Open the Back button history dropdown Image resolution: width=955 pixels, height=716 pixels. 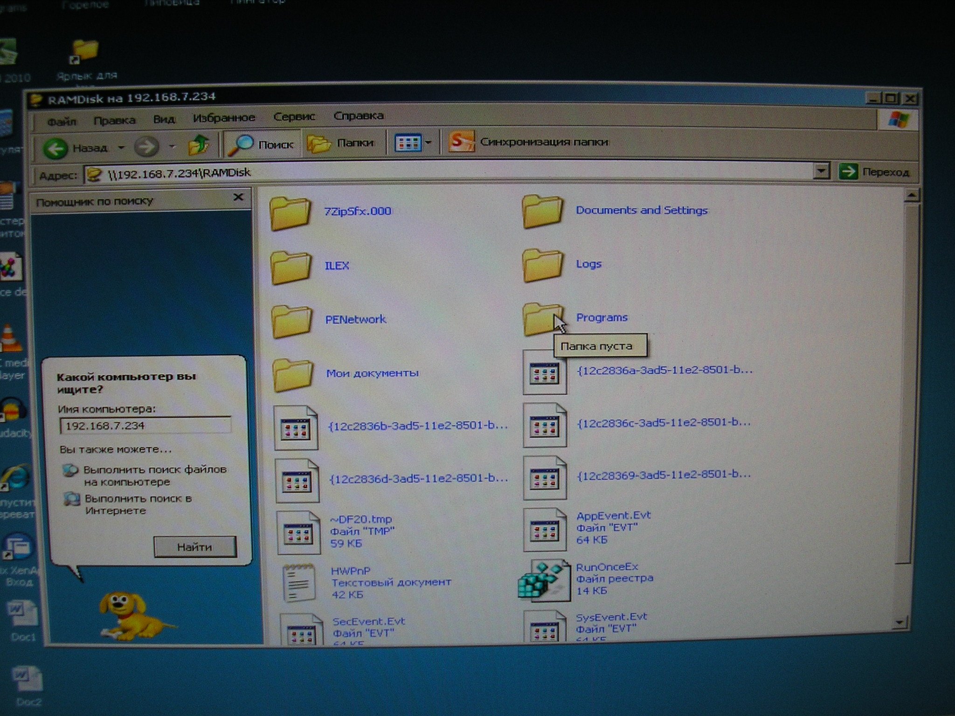[121, 148]
